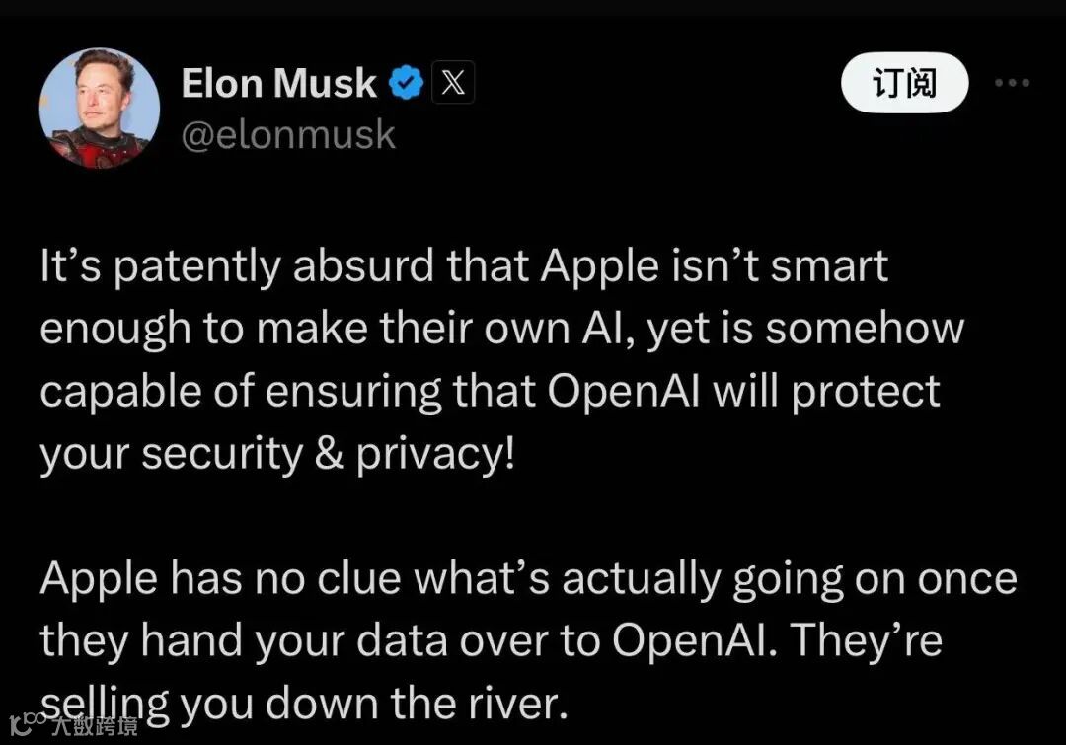1066x745 pixels.
Task: Click the word "somehow" in the tweet
Action: click(865, 328)
